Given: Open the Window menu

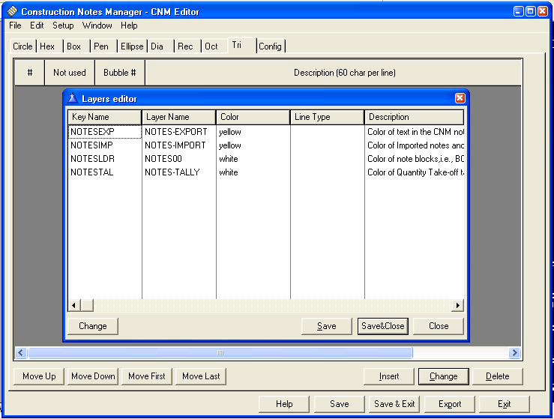Looking at the screenshot, I should (97, 25).
